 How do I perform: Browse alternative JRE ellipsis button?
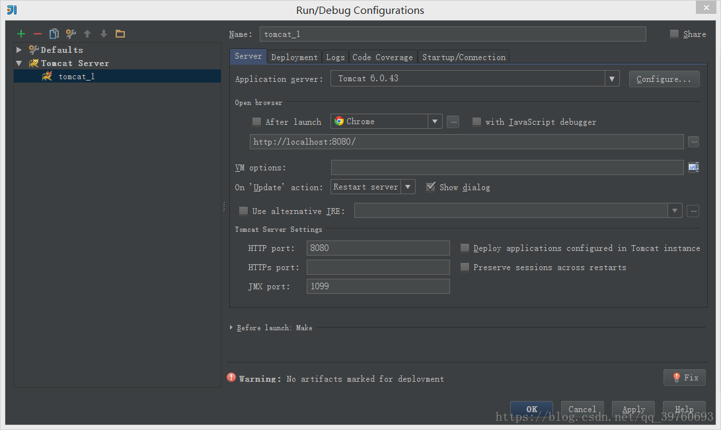click(693, 211)
